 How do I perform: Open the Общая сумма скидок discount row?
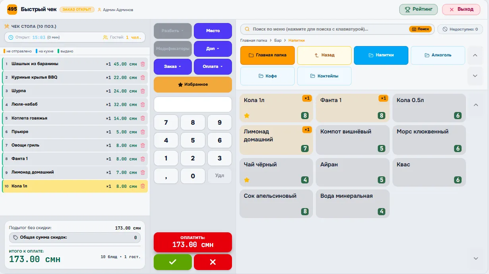[x=75, y=237]
